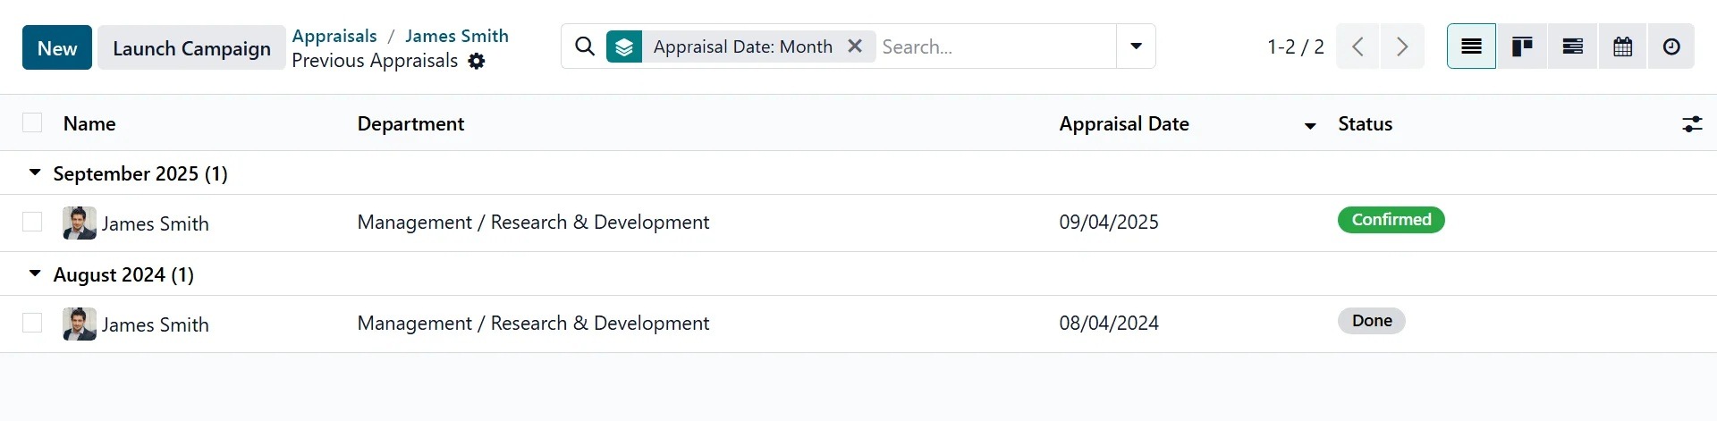Check the August 2024 James Smith row
Viewport: 1717px width, 421px height.
pyautogui.click(x=32, y=323)
